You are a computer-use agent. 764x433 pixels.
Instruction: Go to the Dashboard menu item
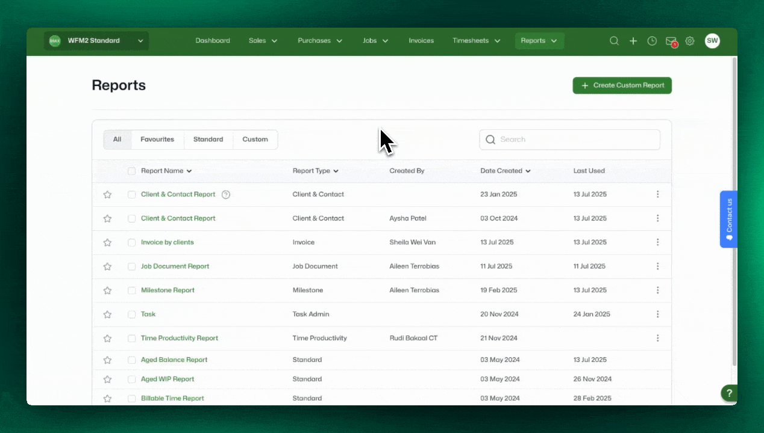(213, 41)
